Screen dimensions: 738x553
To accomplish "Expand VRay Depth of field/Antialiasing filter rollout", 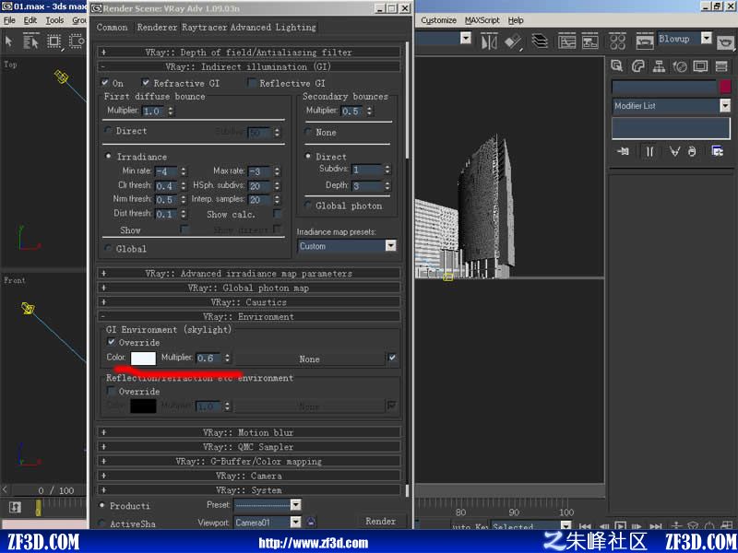I will [x=249, y=53].
